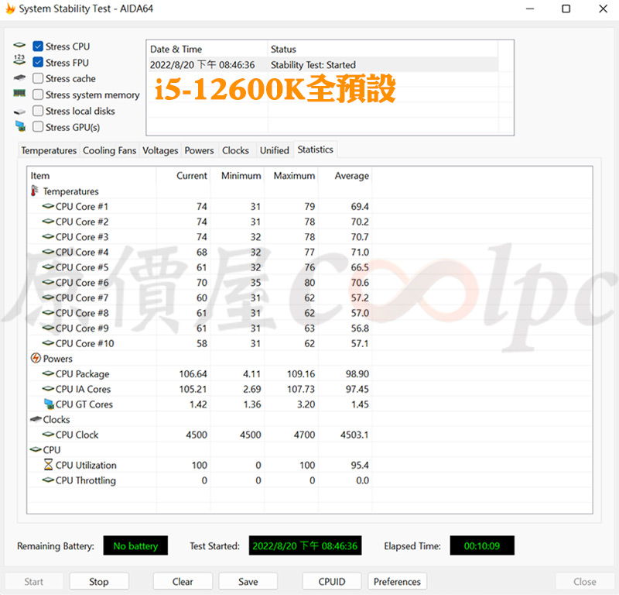
Task: Click the Item column header
Action: coord(91,176)
